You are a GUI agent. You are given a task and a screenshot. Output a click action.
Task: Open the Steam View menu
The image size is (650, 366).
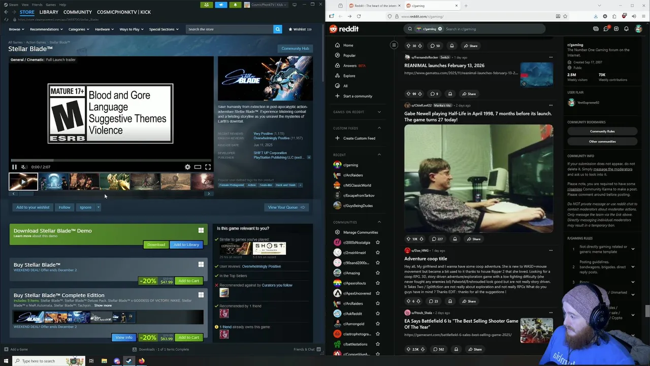[x=25, y=5]
